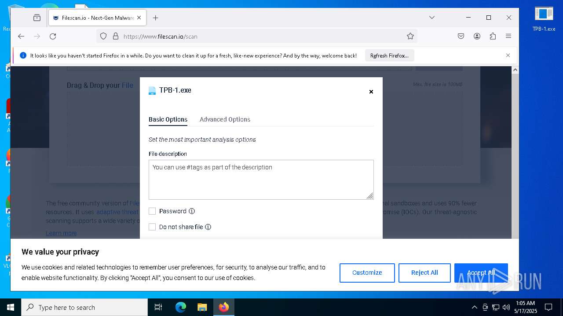
Task: Open the Windows Start menu
Action: pyautogui.click(x=11, y=307)
